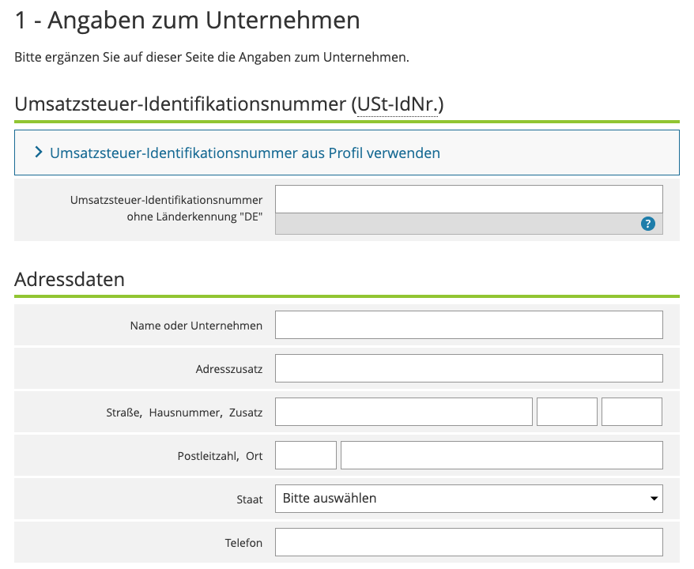Click the 'Telefon' field label
The width and height of the screenshot is (694, 569).
(243, 543)
